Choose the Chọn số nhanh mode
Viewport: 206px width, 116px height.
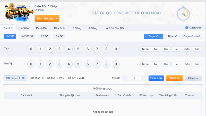coord(192,36)
